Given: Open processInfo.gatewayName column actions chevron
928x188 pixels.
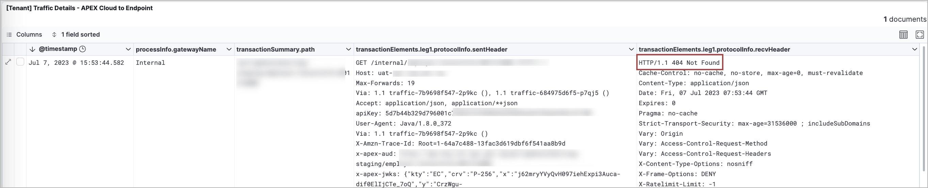Looking at the screenshot, I should [x=229, y=49].
